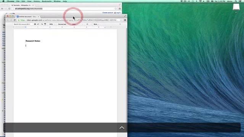The width and height of the screenshot is (244, 137).
Task: Open the Chrome application menu
Action: coord(10,1)
